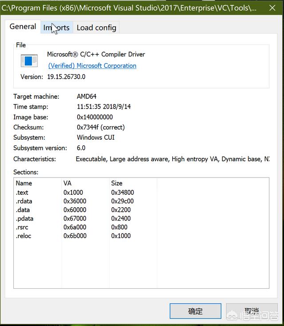Click the 0x29c00 size value

tap(122, 201)
